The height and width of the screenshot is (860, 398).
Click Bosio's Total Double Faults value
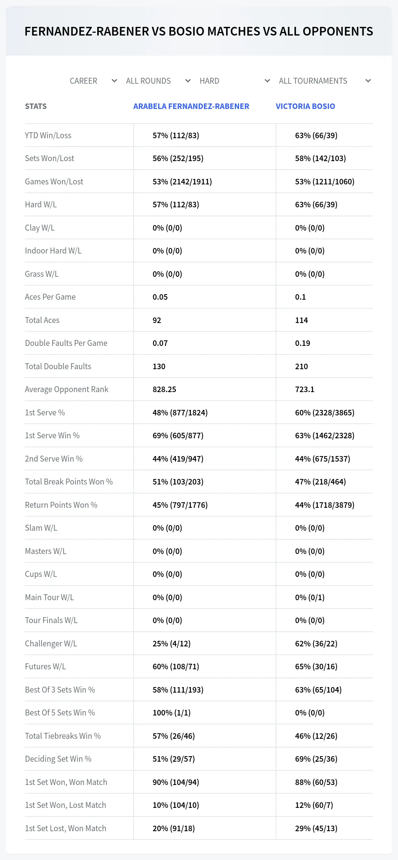coord(302,366)
